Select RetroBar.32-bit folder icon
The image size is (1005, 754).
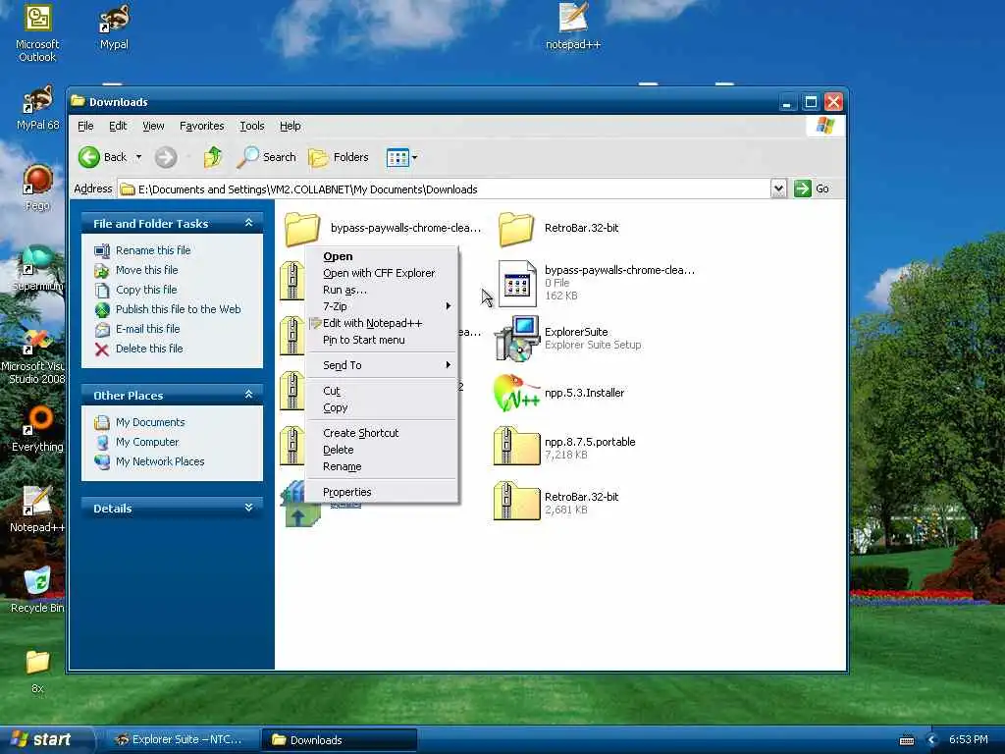(x=516, y=229)
